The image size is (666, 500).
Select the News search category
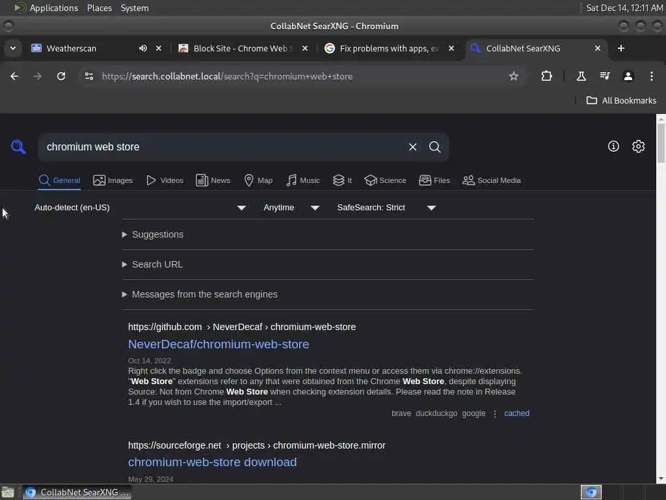[213, 181]
